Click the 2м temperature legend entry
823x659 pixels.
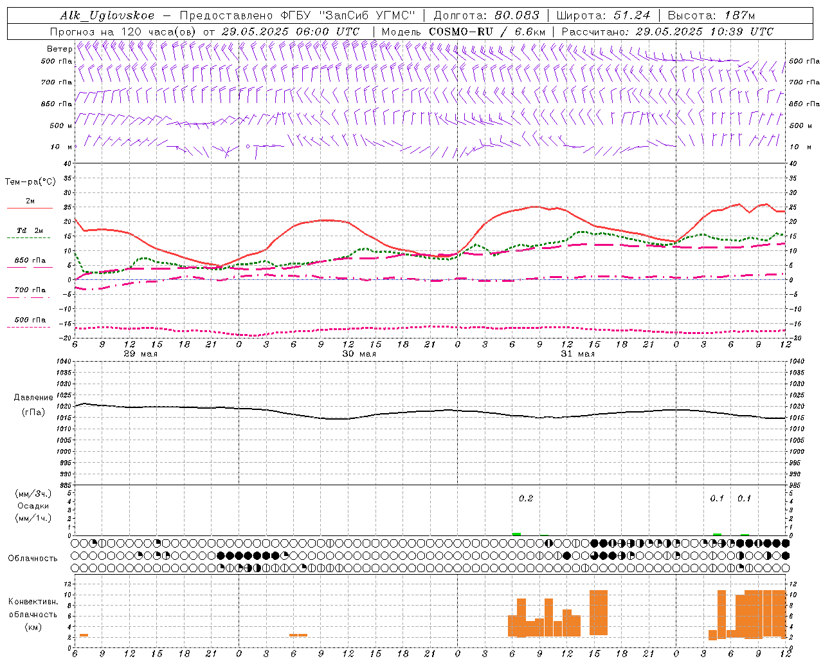pyautogui.click(x=30, y=201)
